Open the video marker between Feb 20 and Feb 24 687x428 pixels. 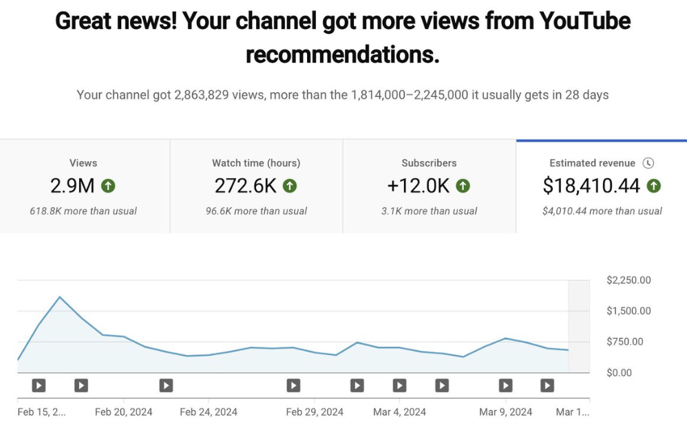(166, 385)
